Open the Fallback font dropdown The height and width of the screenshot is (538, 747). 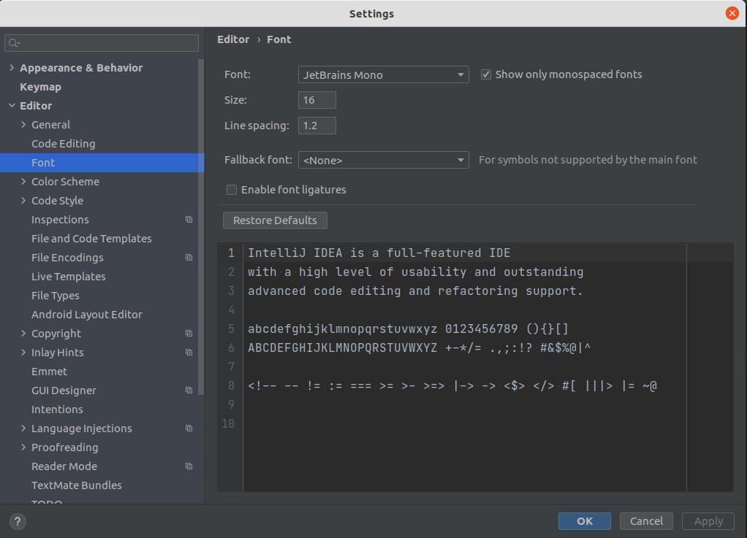point(383,161)
